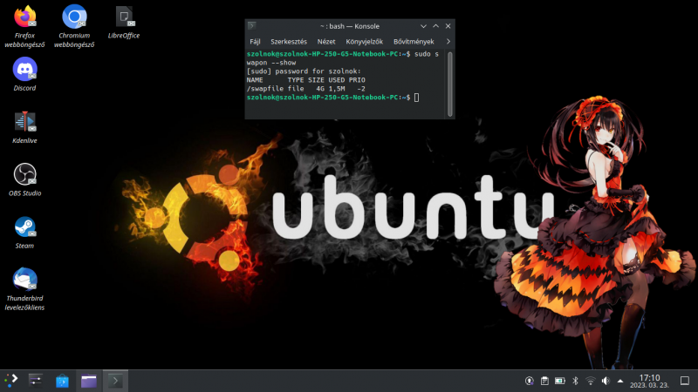Open the clipboard tray icon
The height and width of the screenshot is (392, 698).
[544, 381]
